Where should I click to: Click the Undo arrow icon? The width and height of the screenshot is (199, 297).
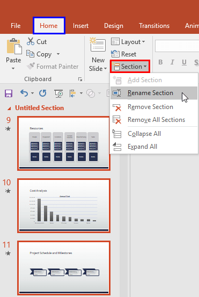24,93
